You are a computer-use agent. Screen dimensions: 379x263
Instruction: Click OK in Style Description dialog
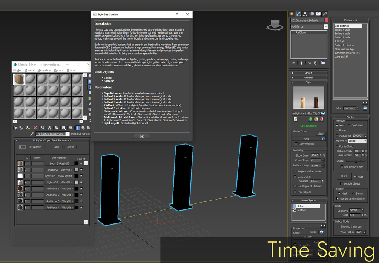pyautogui.click(x=142, y=137)
